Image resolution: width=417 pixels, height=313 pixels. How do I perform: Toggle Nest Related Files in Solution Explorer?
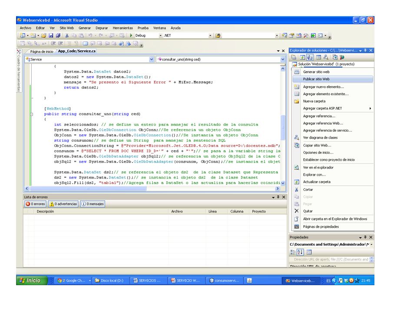pos(310,57)
